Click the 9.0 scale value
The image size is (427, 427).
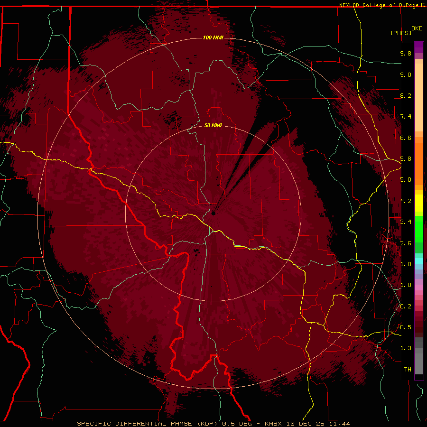coord(406,74)
